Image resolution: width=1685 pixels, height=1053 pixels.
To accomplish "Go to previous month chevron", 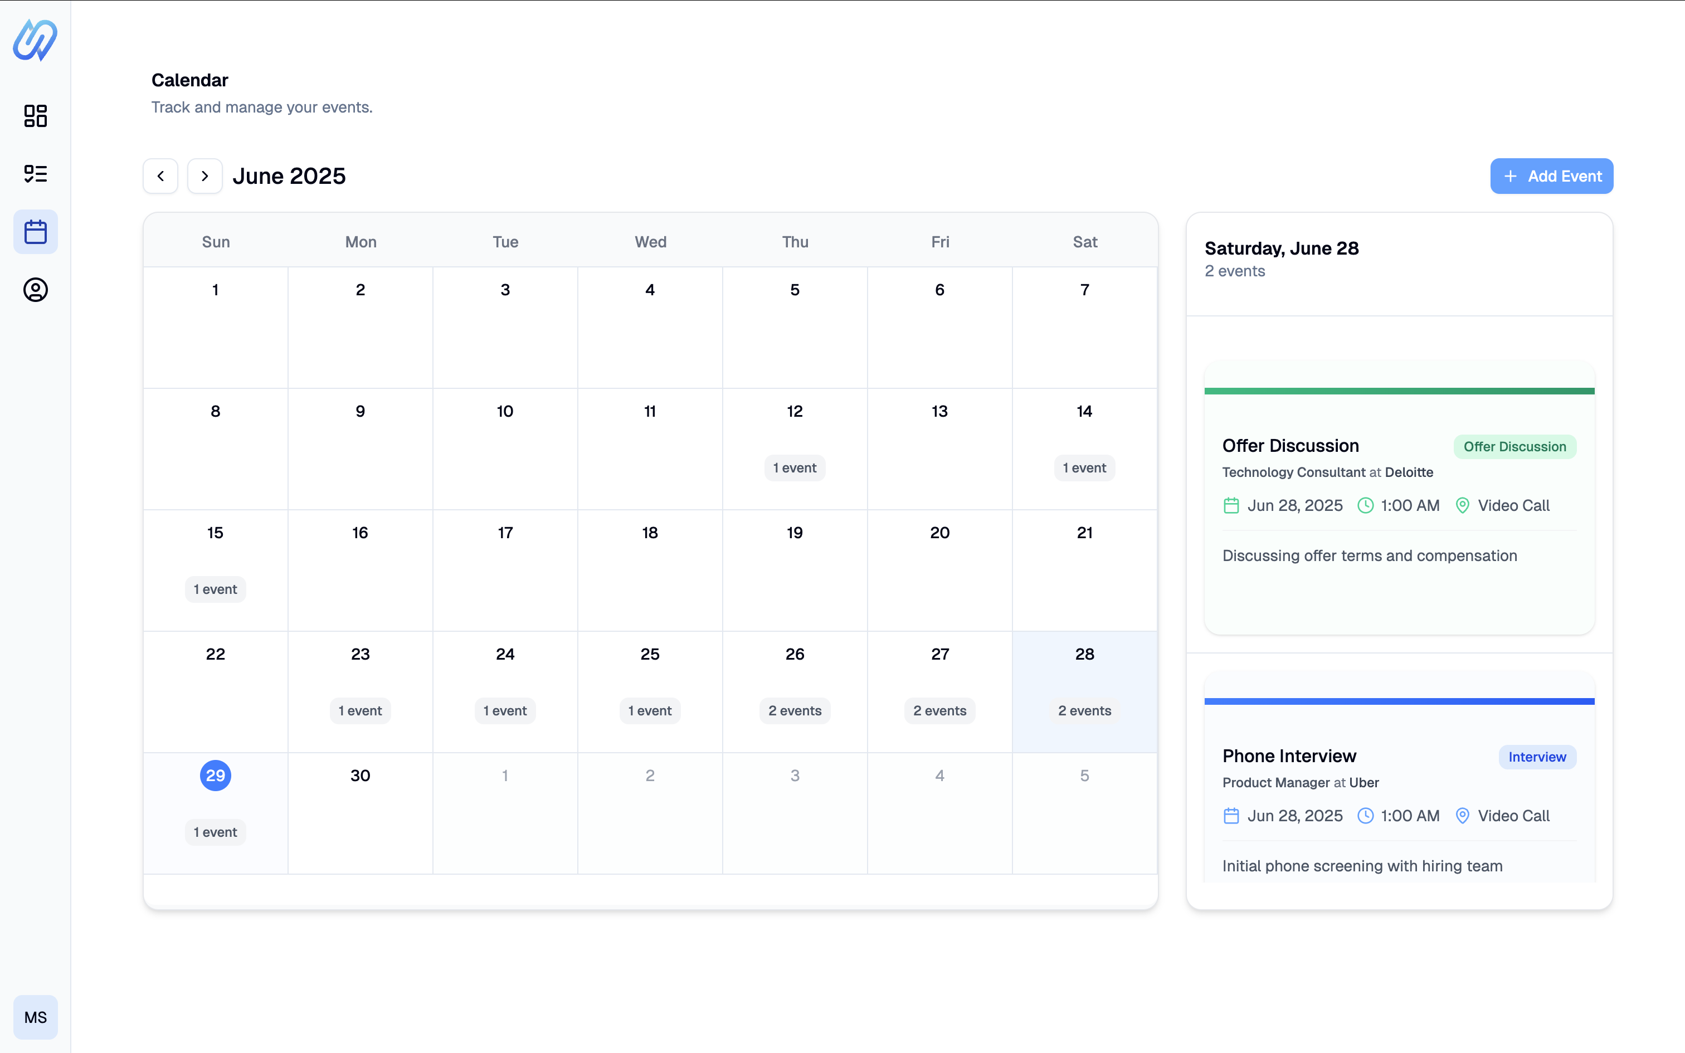I will click(x=161, y=176).
